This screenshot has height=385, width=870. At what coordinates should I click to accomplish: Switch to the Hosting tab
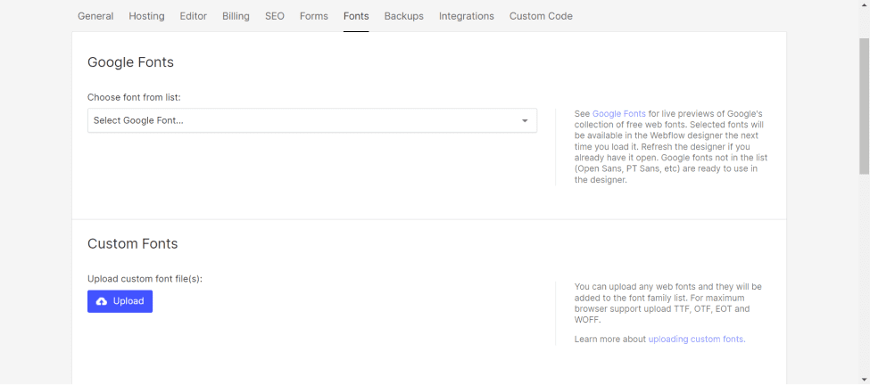pos(146,16)
